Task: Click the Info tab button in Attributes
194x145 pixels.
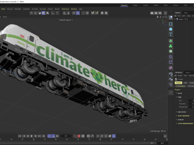Action: [186, 83]
